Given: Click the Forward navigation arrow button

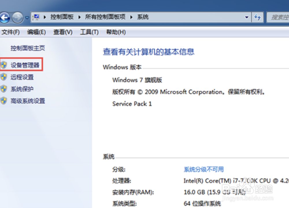Looking at the screenshot, I should coord(18,18).
